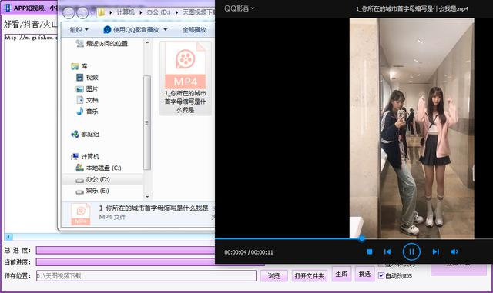Image resolution: width=493 pixels, height=293 pixels.
Task: Click the 挑选 button
Action: point(364,274)
